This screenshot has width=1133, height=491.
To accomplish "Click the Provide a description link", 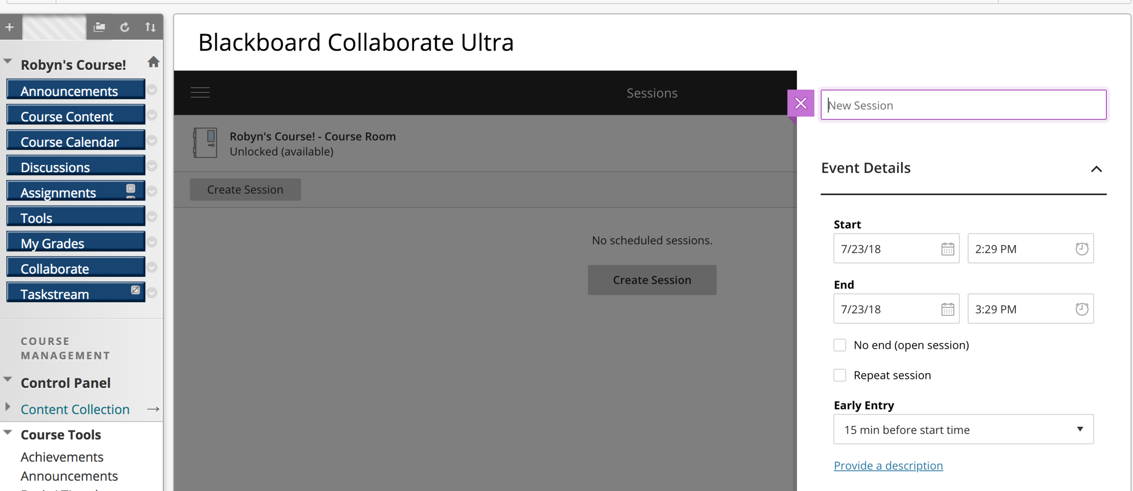I will point(888,466).
